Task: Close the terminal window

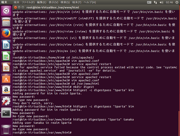Action: (x=15, y=8)
